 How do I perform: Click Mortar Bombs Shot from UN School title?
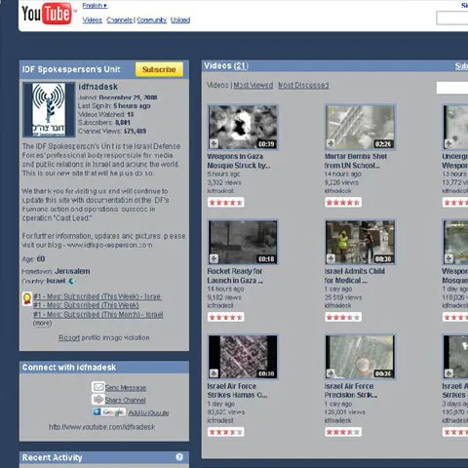[356, 161]
